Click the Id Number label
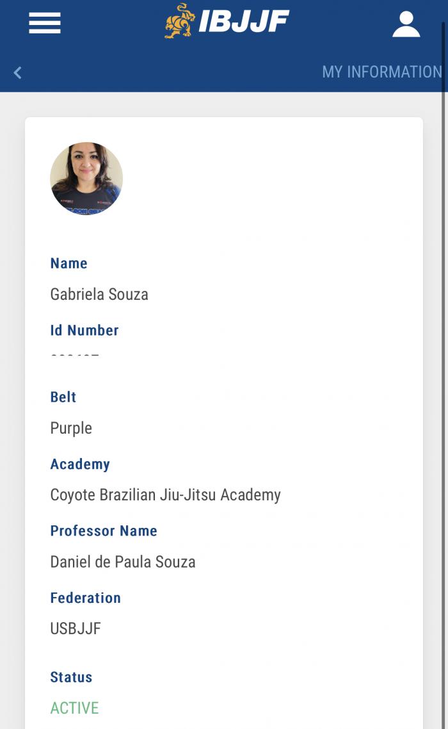The image size is (448, 729). click(x=84, y=331)
